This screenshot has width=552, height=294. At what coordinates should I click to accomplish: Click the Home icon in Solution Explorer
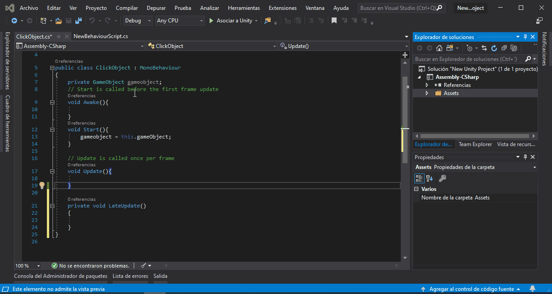tap(439, 48)
